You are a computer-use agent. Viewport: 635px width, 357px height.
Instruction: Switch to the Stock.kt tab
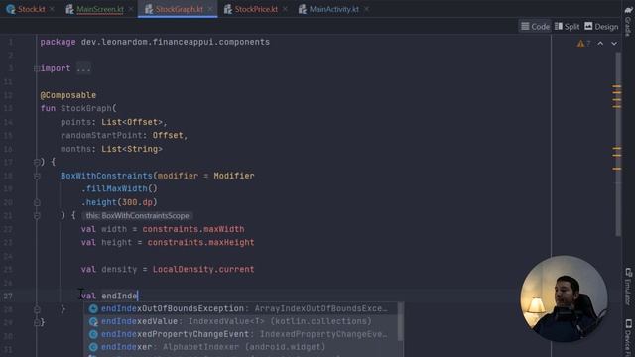tap(26, 9)
